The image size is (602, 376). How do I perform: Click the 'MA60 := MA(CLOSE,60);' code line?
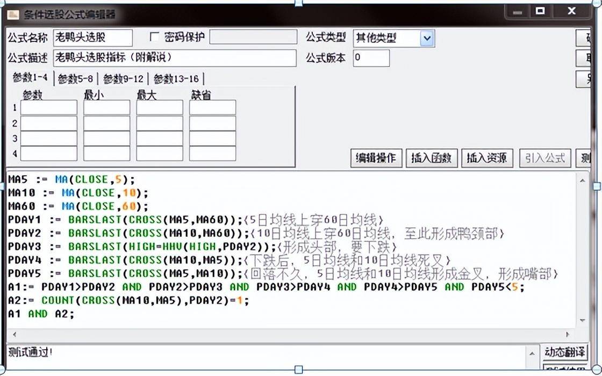[78, 206]
